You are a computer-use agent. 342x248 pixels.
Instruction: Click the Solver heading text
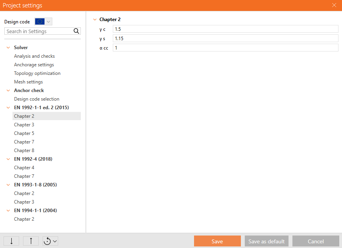(21, 48)
